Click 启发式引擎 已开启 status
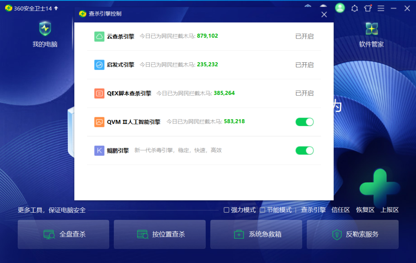Screen dimensions: 416x263 click(305, 65)
